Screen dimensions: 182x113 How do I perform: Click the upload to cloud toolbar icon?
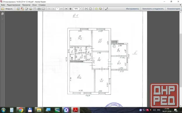(31, 9)
